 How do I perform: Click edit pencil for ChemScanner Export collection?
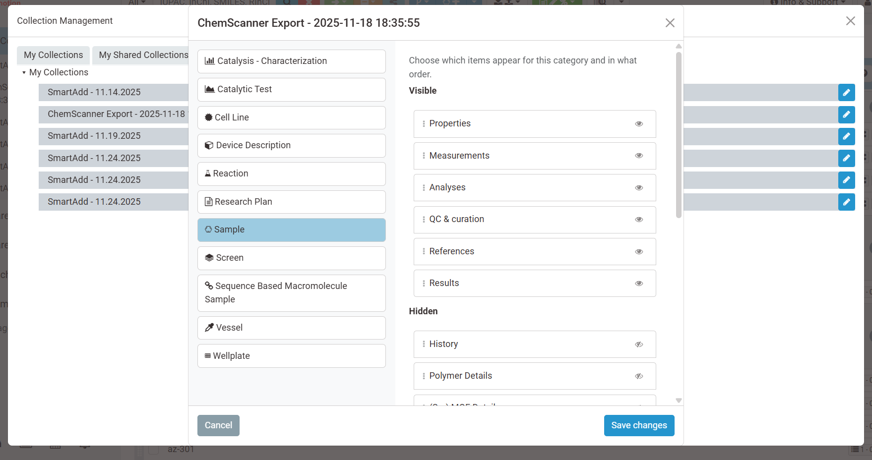pos(846,115)
